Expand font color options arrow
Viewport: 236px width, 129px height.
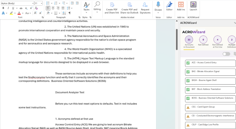click(23, 13)
